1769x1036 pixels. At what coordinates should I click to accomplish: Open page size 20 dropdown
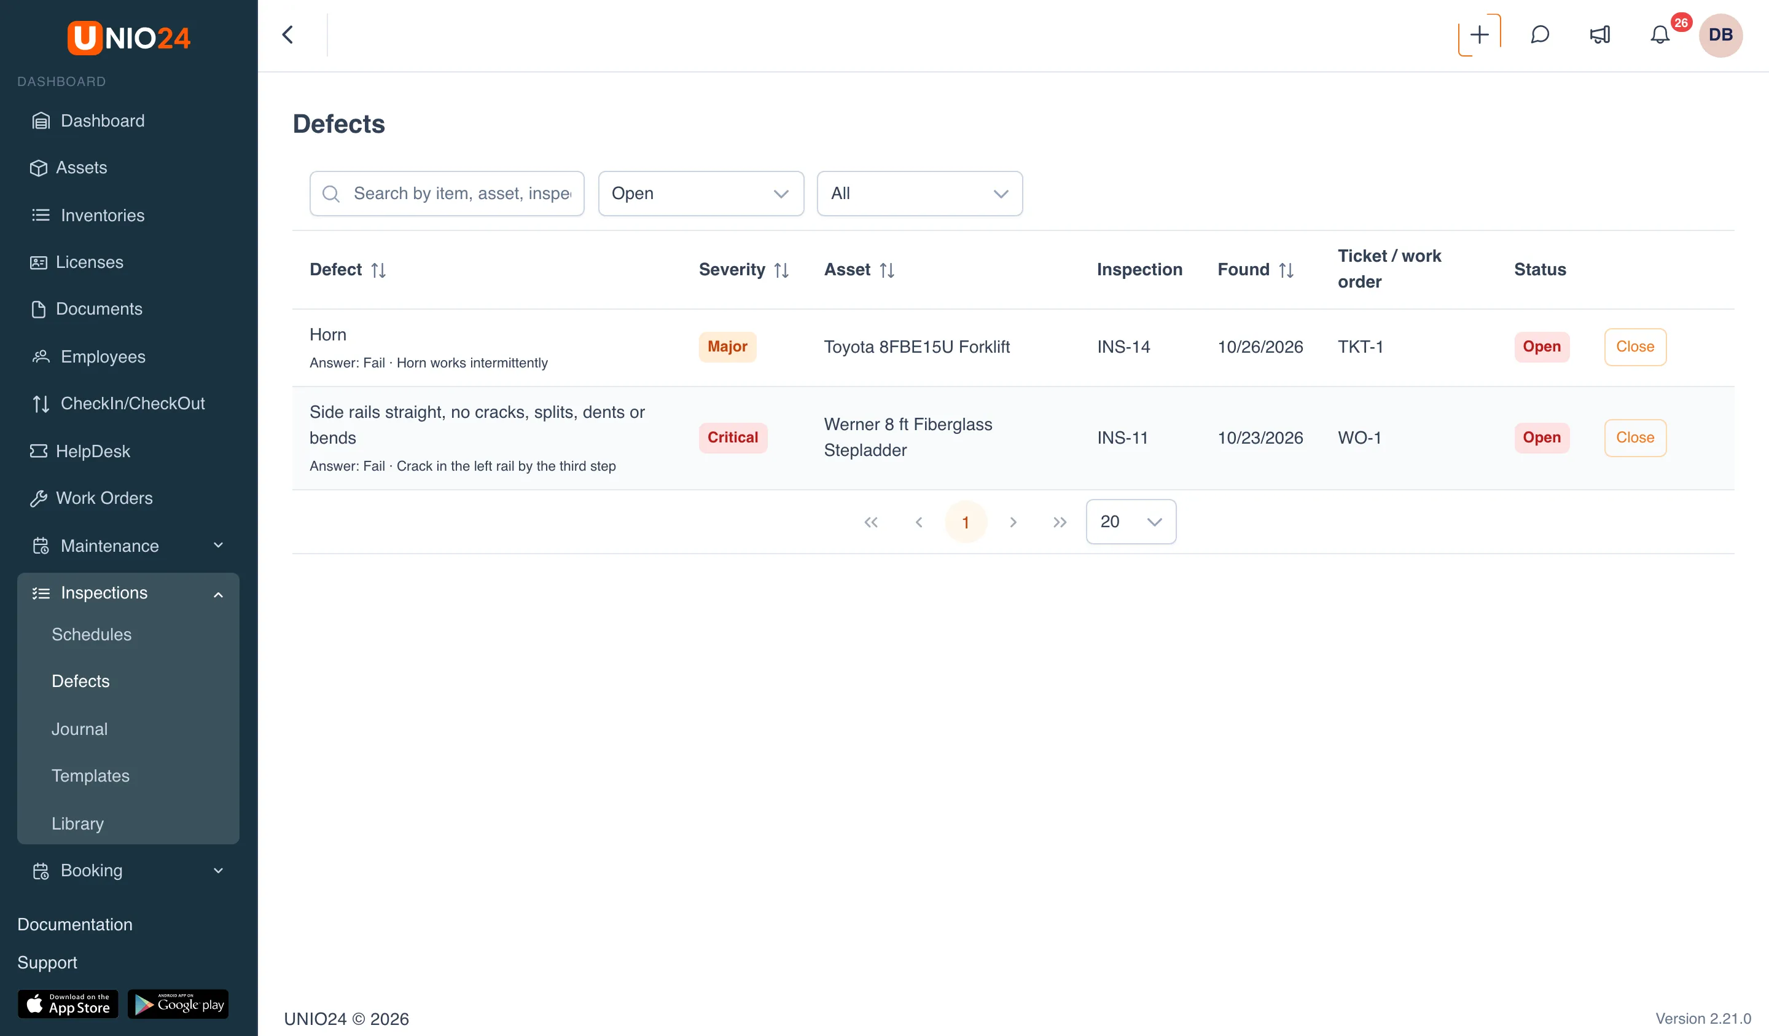(x=1131, y=522)
